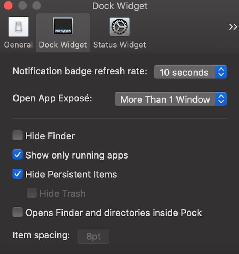Tick the Hide Trash checkbox

coord(32,193)
